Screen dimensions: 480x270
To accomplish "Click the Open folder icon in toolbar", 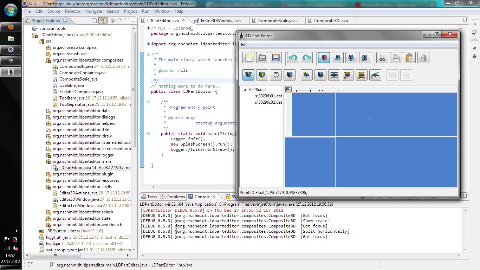I will pos(262,58).
